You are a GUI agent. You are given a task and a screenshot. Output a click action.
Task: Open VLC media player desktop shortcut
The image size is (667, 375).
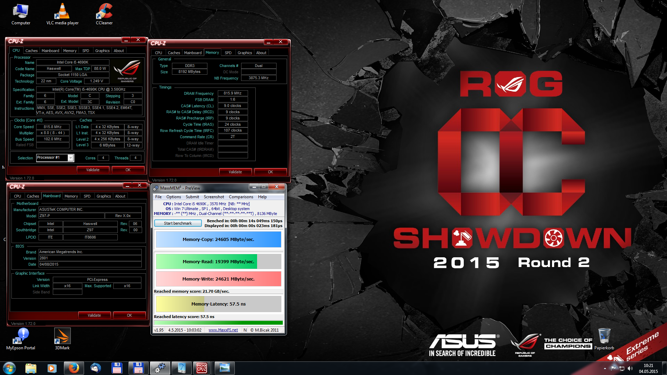[x=63, y=14]
